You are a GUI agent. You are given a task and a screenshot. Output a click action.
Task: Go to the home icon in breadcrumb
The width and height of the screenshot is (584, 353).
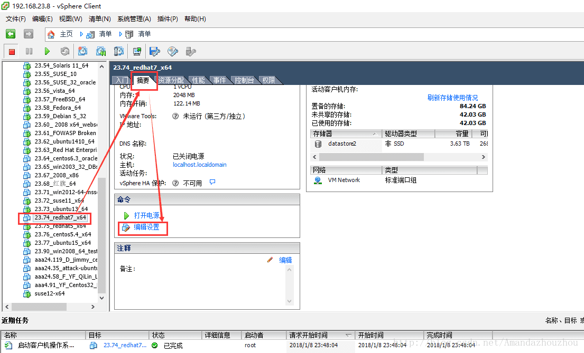pos(51,34)
